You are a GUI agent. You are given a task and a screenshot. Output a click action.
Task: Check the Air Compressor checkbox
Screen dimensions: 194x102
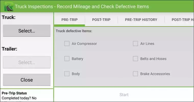point(67,44)
